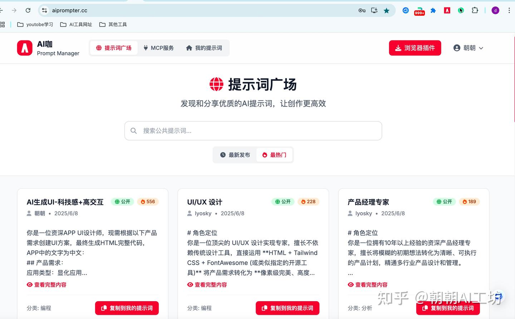Click the 189 hot count badge
The width and height of the screenshot is (515, 319).
[x=469, y=202]
